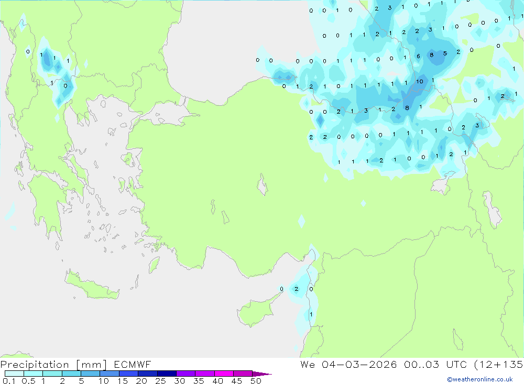Click the "20" legend scale label
The height and width of the screenshot is (384, 524).
(141, 381)
